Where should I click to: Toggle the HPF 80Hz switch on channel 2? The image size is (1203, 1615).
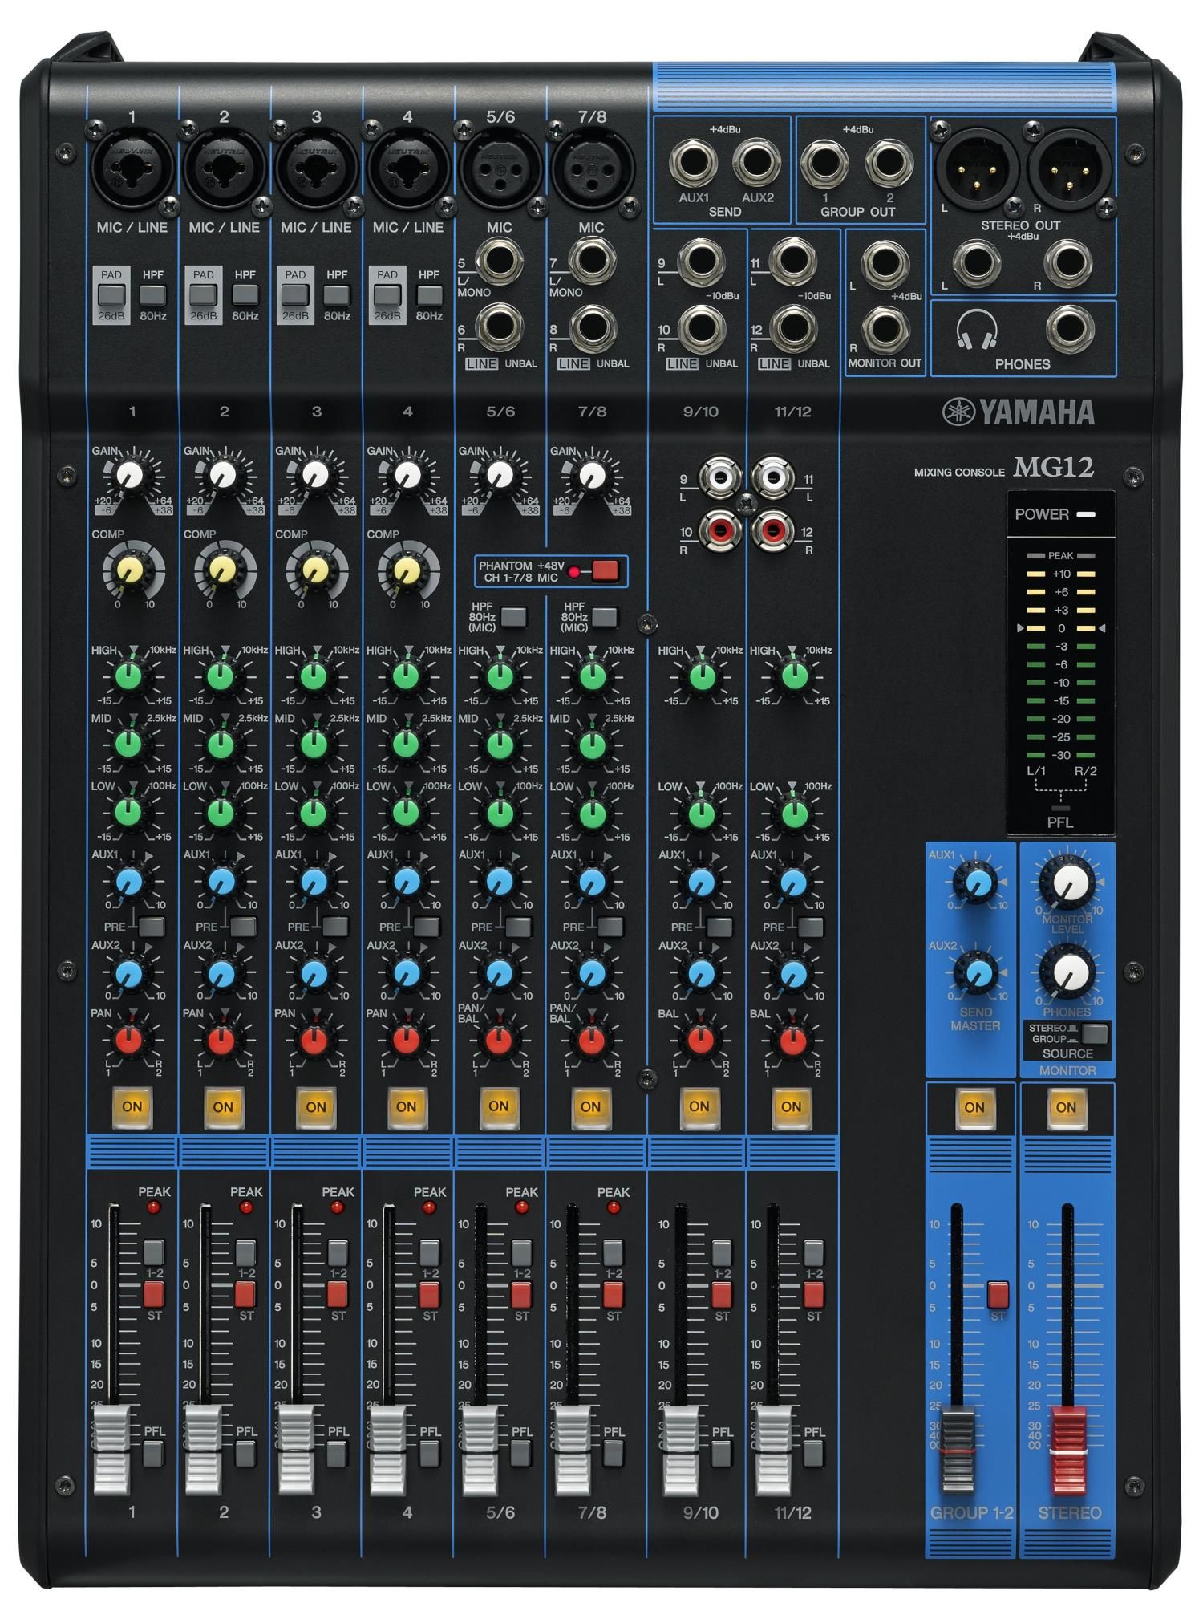[x=245, y=294]
